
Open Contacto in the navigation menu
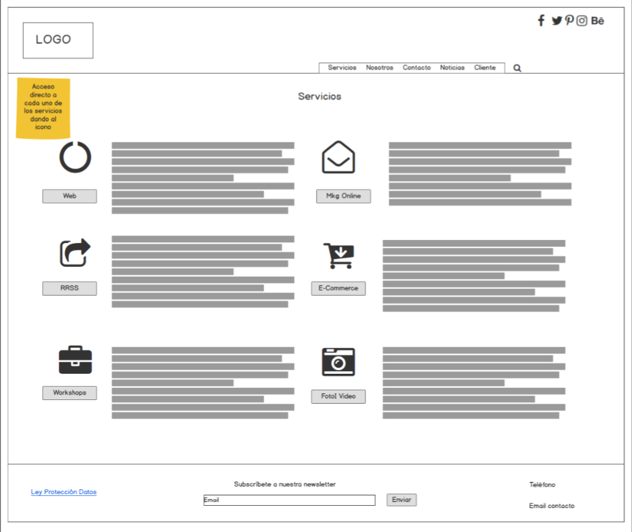pyautogui.click(x=417, y=67)
